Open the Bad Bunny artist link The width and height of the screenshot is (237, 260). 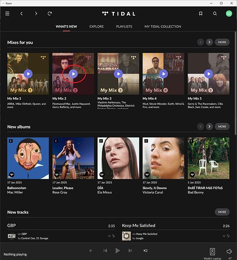point(196,192)
